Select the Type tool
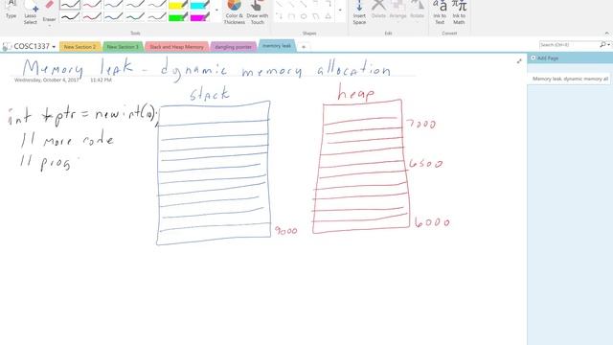Screen dimensions: 613x345 click(x=11, y=10)
